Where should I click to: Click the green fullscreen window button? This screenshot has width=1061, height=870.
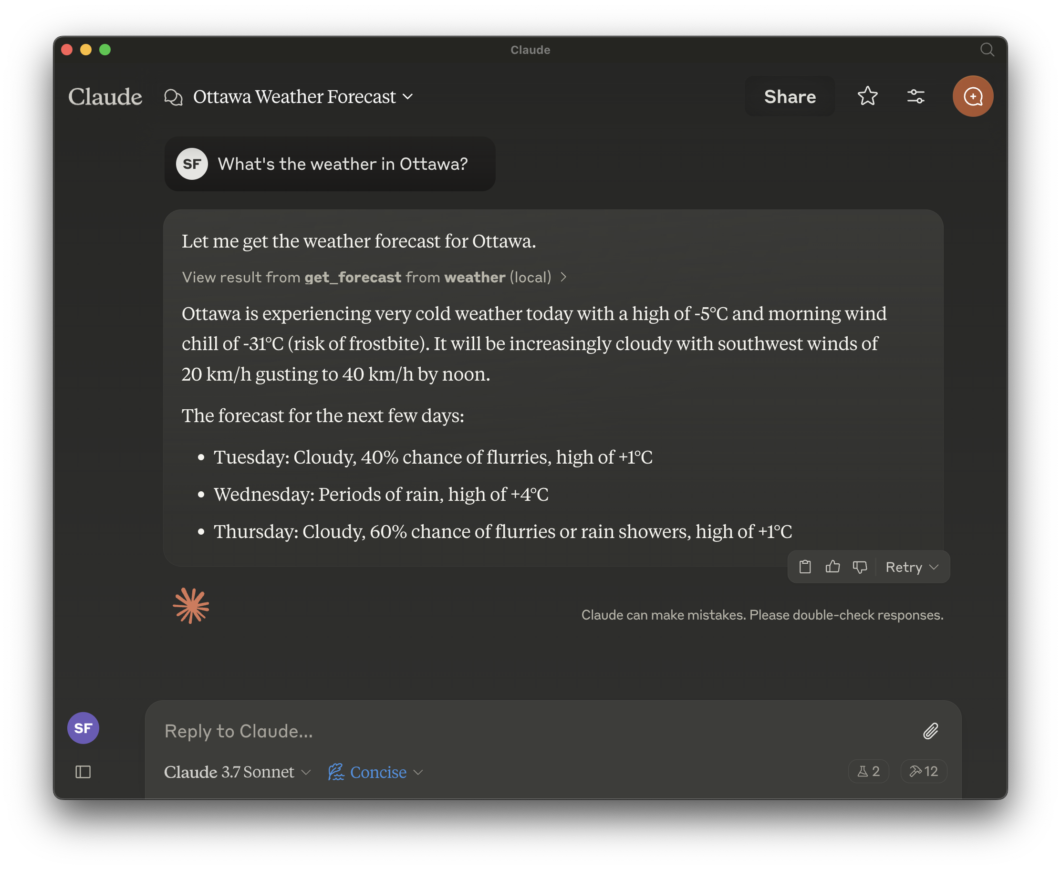pos(105,50)
